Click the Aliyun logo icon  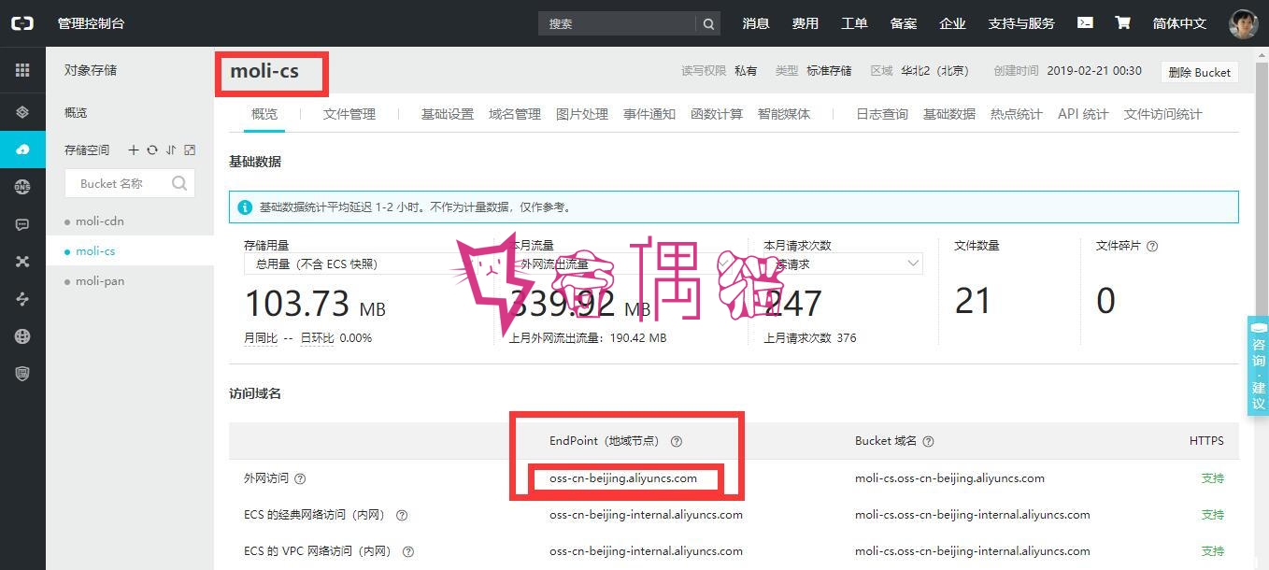[x=22, y=23]
